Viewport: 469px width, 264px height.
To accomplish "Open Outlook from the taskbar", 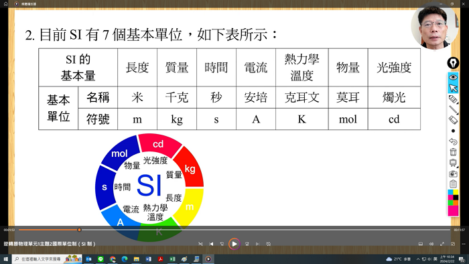I will tap(89, 259).
